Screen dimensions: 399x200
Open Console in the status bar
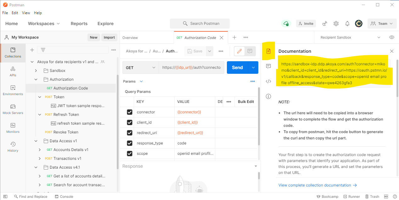pos(64,197)
